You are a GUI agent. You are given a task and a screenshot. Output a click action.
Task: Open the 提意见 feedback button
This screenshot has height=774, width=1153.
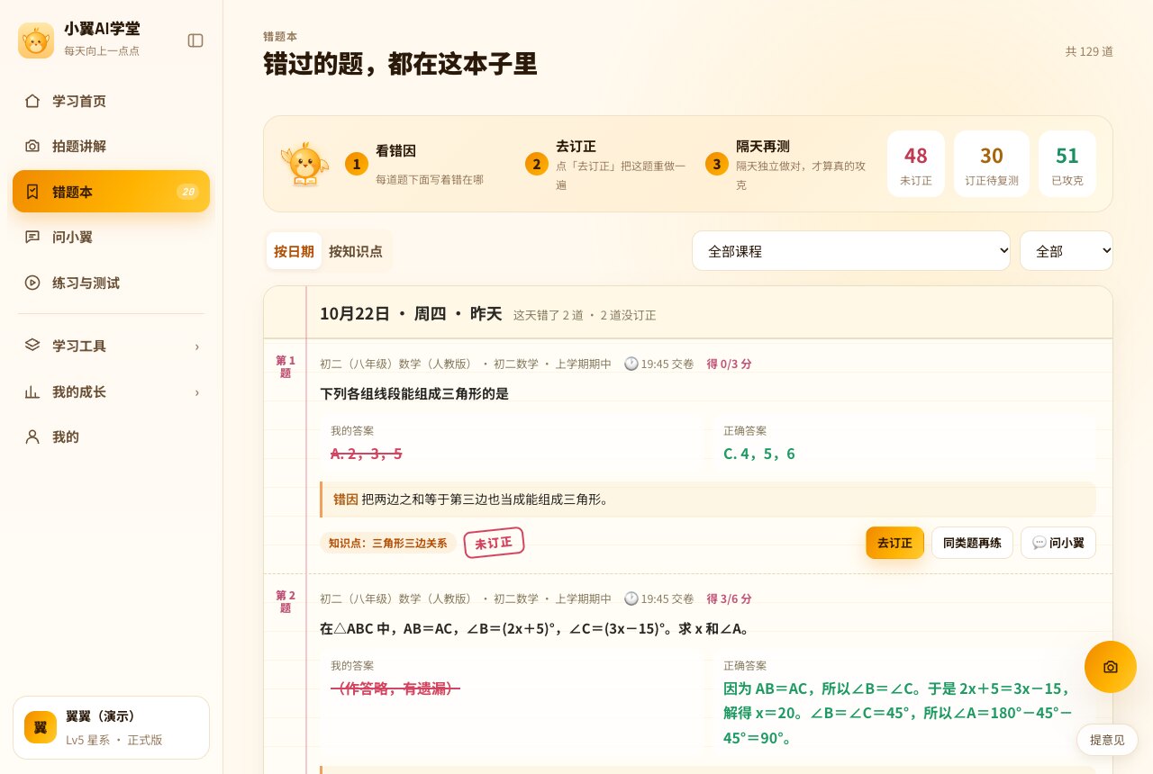[1107, 740]
